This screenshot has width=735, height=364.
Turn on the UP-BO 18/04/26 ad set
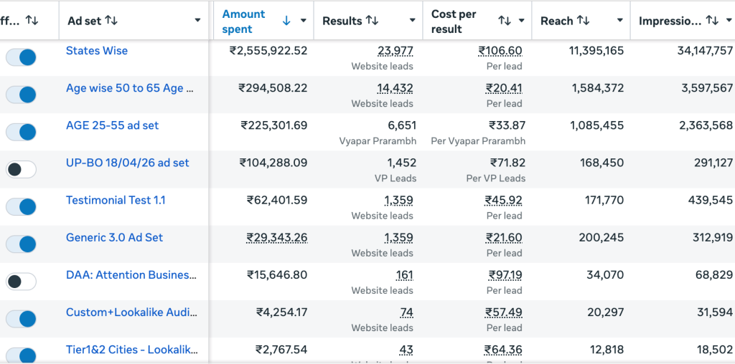[x=21, y=169]
